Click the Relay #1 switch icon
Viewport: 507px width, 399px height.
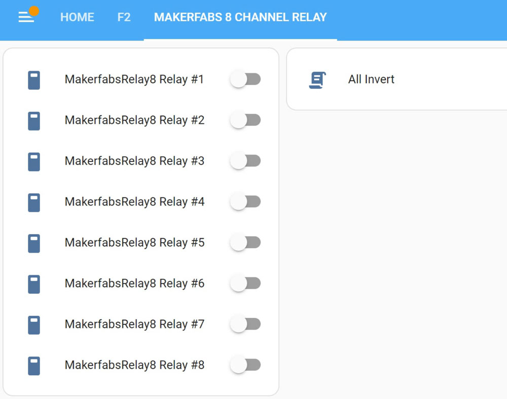34,80
